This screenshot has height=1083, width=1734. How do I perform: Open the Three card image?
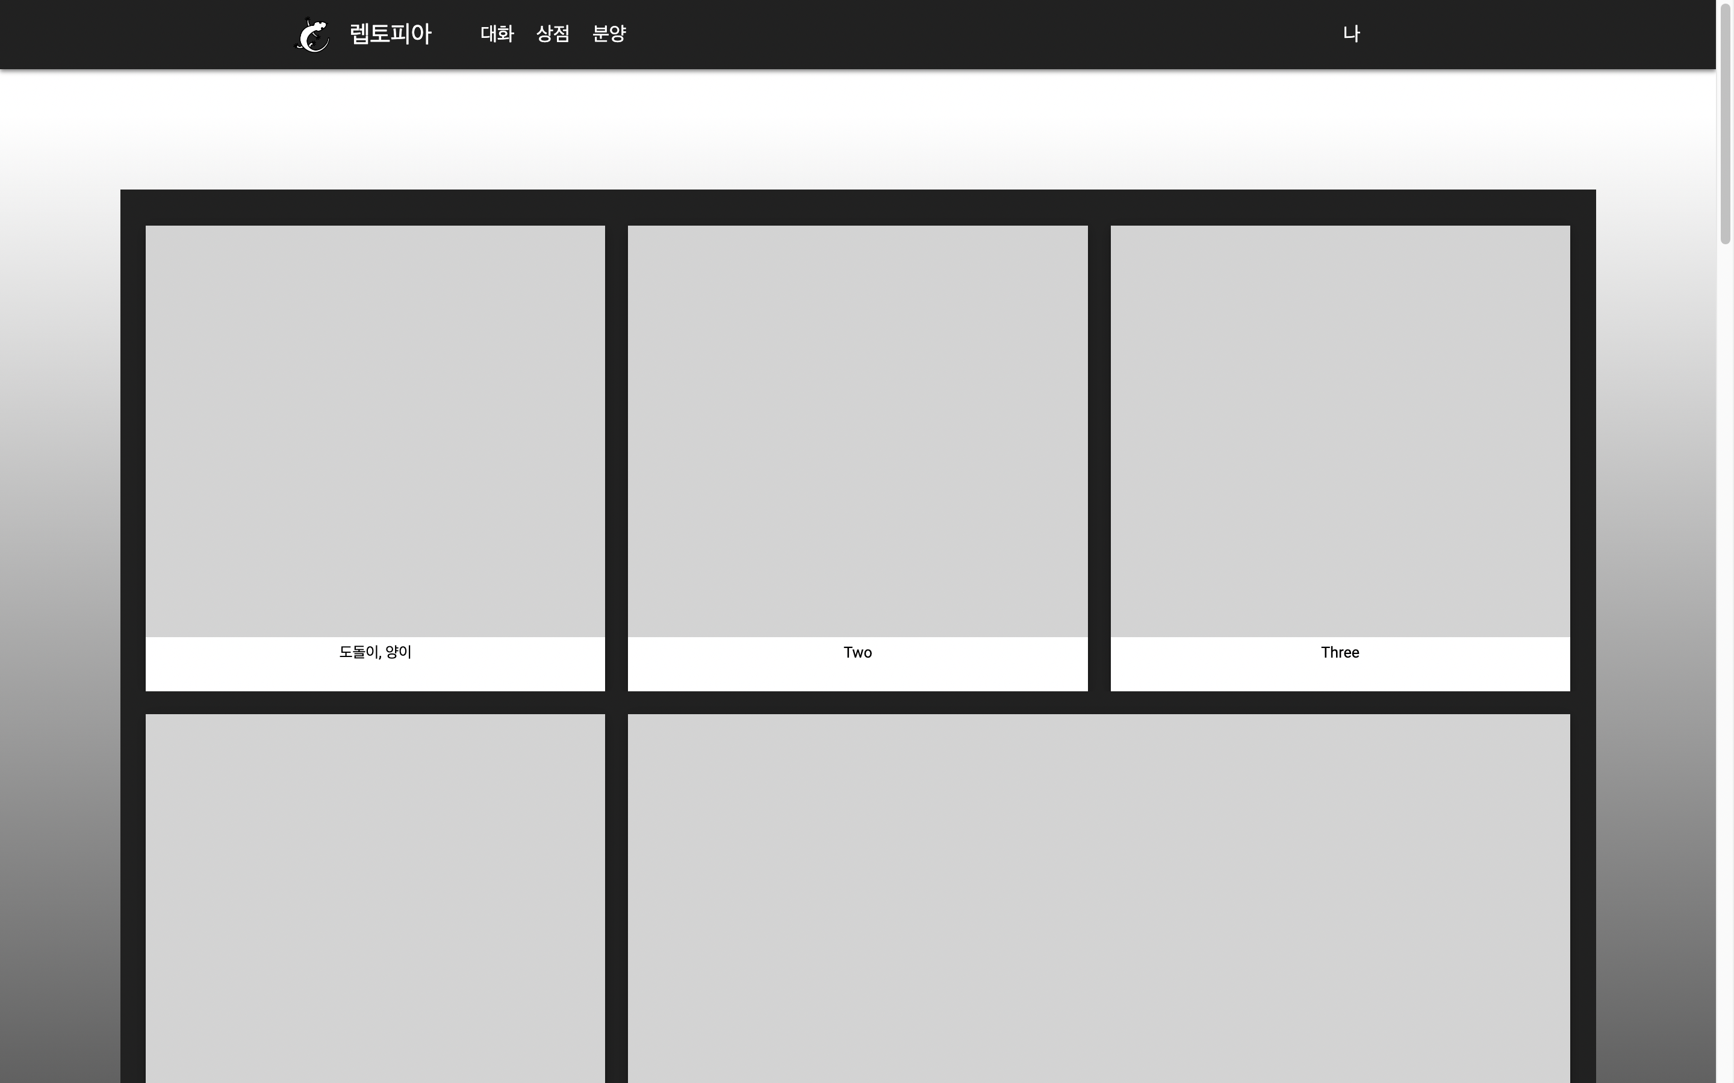coord(1340,431)
